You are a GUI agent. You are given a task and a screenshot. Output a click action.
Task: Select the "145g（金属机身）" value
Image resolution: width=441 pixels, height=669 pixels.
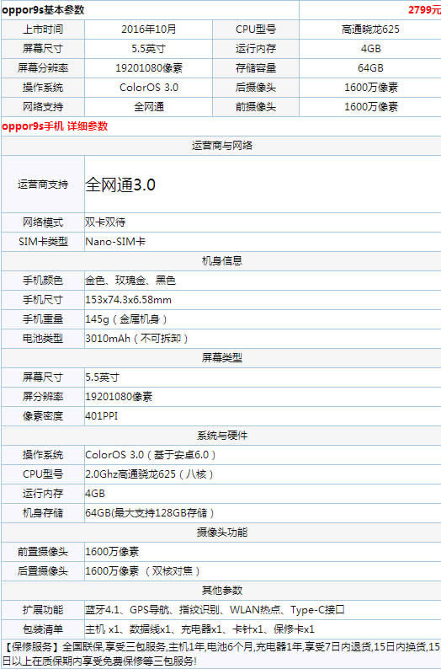(x=127, y=319)
